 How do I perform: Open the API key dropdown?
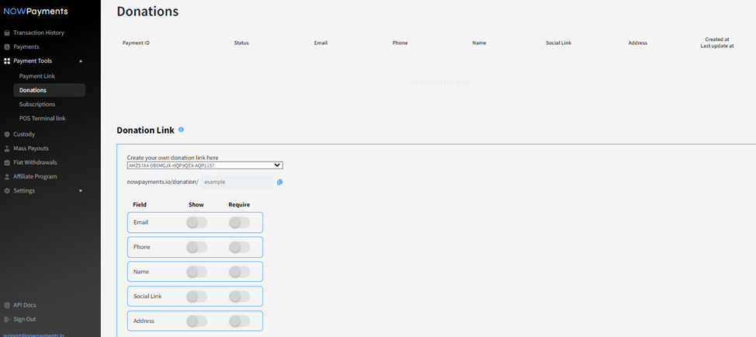205,165
